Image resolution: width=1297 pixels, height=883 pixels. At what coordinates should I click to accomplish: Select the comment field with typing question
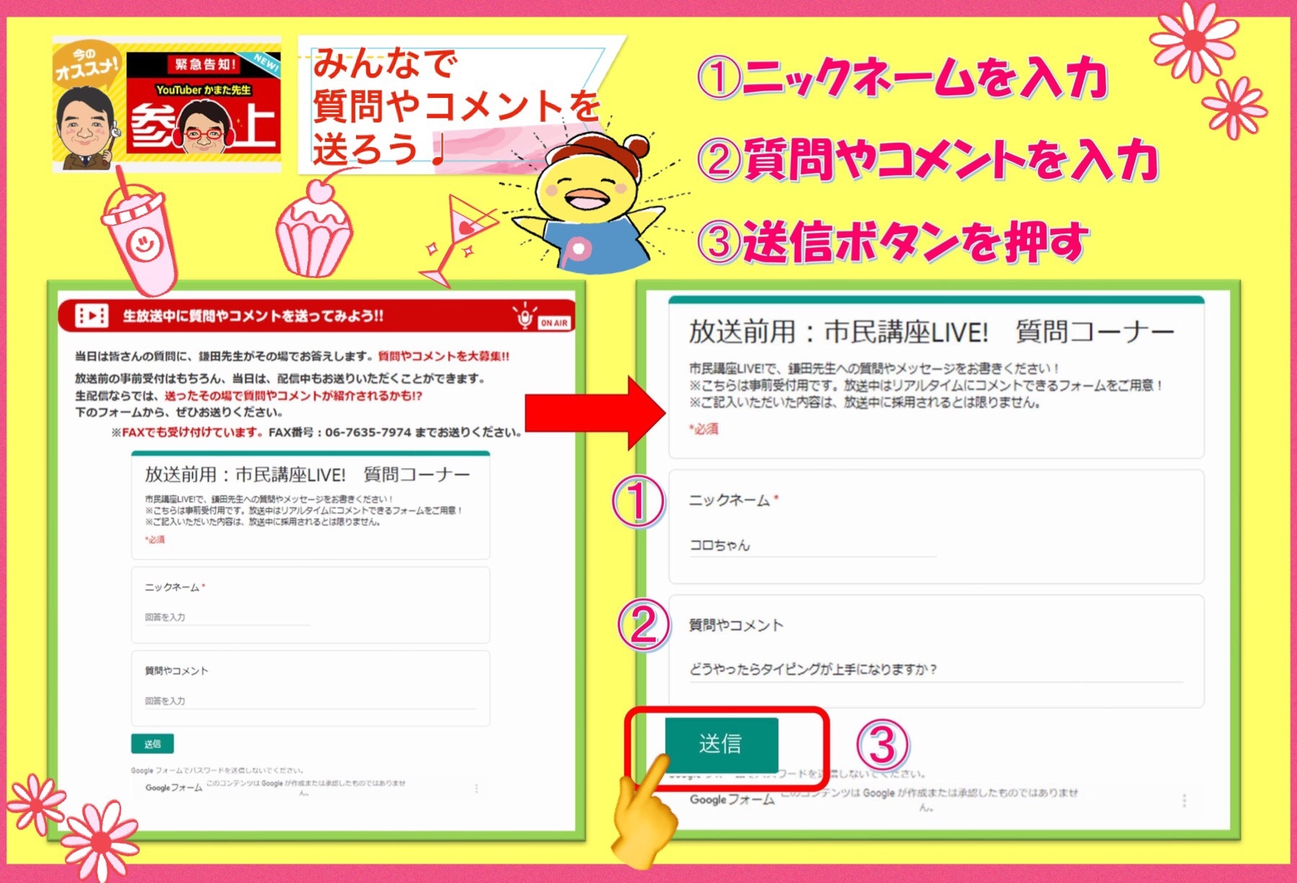click(x=935, y=670)
